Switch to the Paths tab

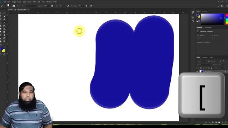pos(211,58)
